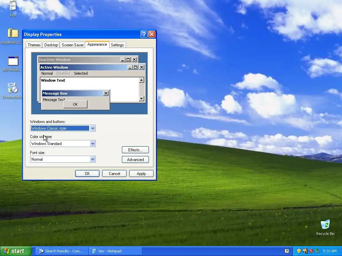Click the yellow shield Windows updates tray icon
This screenshot has width=342, height=256.
pos(299,251)
